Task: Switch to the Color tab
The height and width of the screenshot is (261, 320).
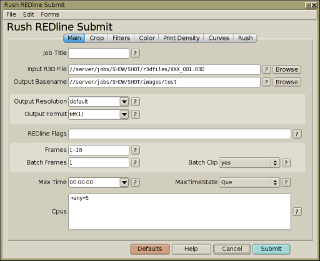Action: [147, 38]
